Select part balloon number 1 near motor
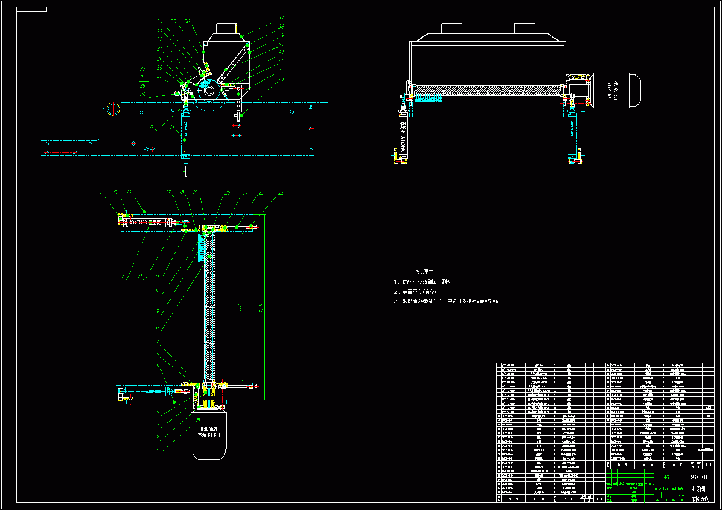This screenshot has width=722, height=510. 158,449
